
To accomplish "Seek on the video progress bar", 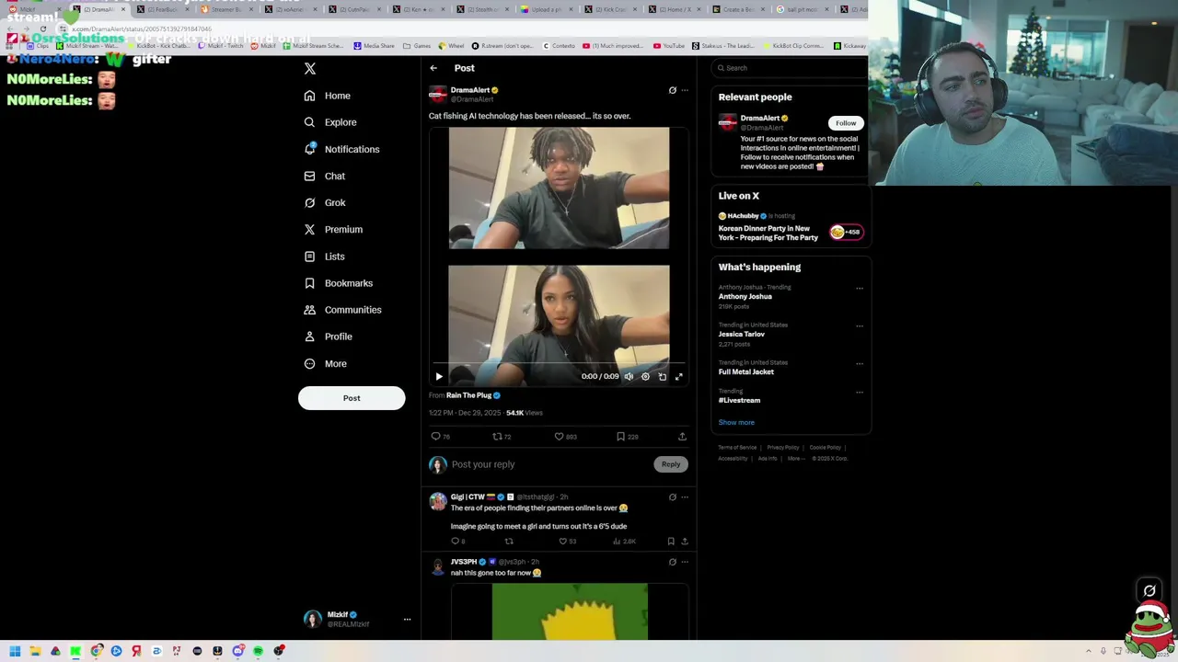I will pos(559,364).
